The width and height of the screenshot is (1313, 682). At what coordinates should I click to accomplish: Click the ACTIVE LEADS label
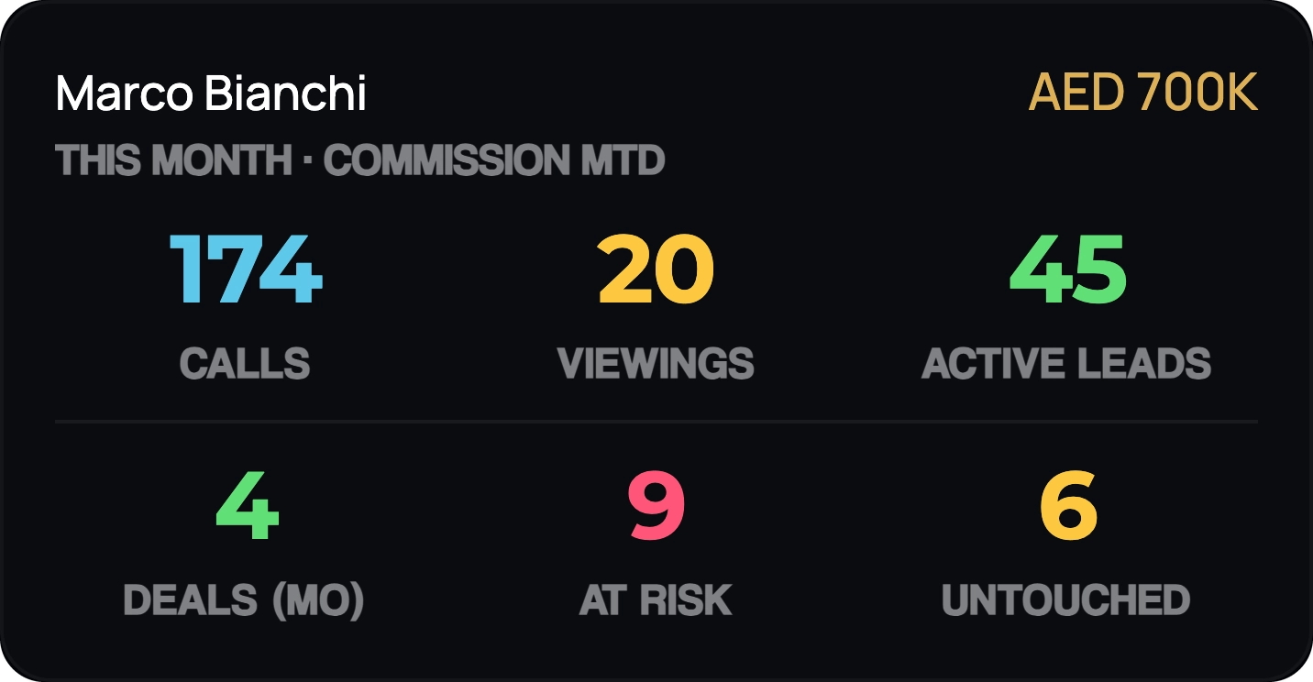pyautogui.click(x=1067, y=364)
